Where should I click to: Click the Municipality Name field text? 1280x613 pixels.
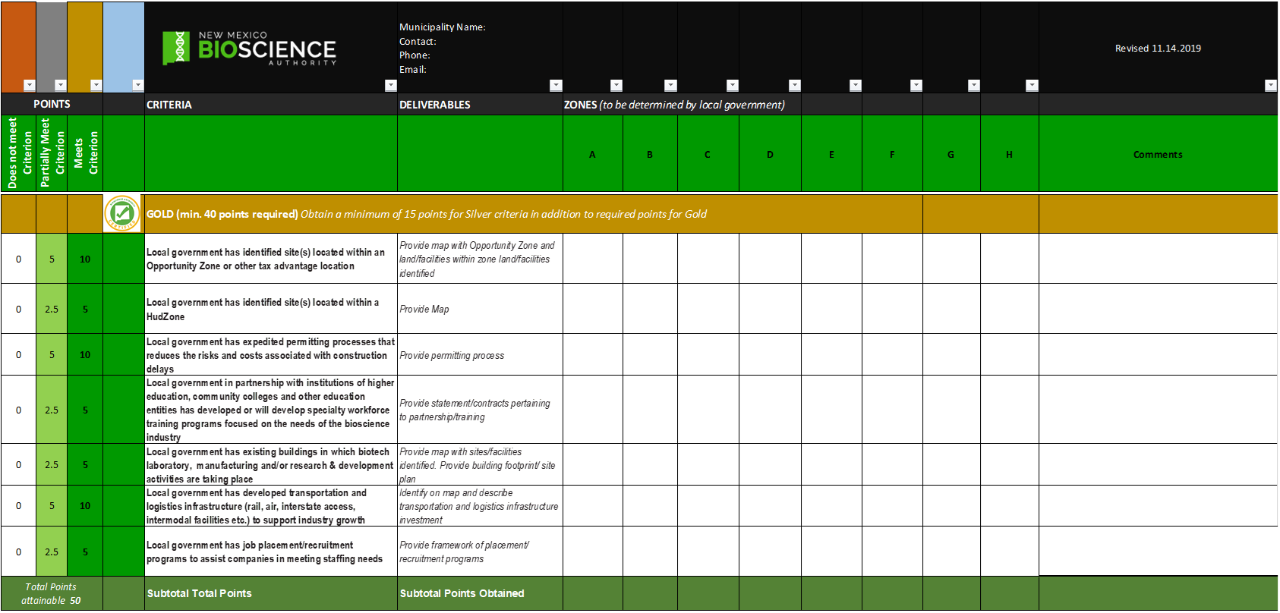tap(443, 27)
